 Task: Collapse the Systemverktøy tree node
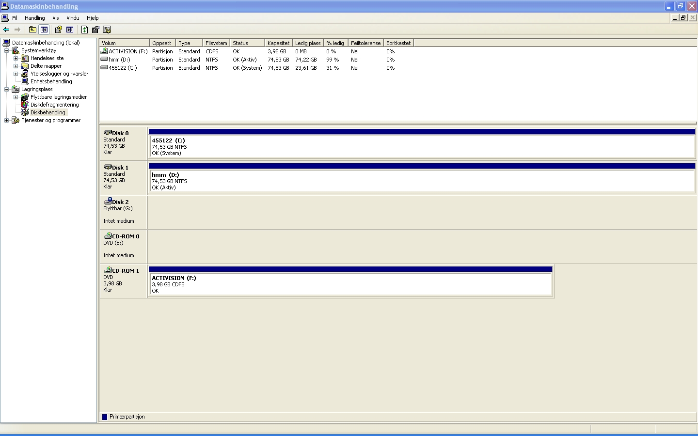[6, 50]
